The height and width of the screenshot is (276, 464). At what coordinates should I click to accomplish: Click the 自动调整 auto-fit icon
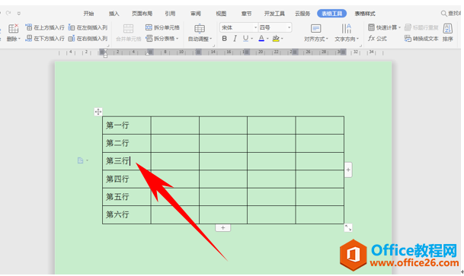pos(200,29)
